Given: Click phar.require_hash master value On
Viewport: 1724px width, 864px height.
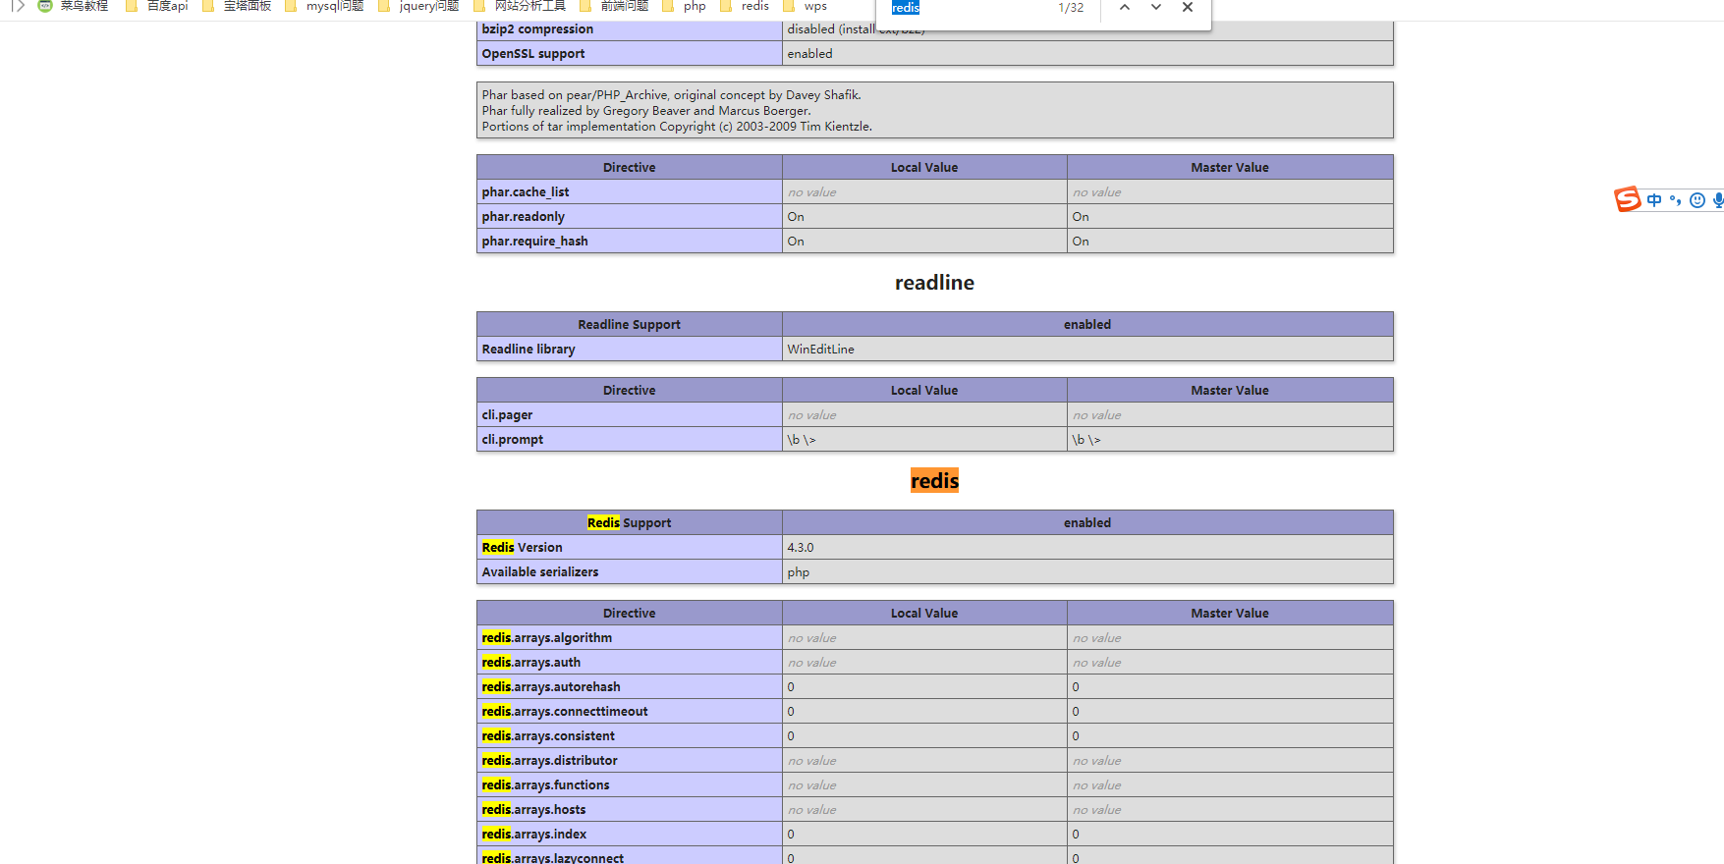Looking at the screenshot, I should coord(1081,242).
